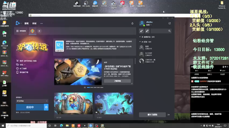Open the action center notification icon

click(225, 125)
